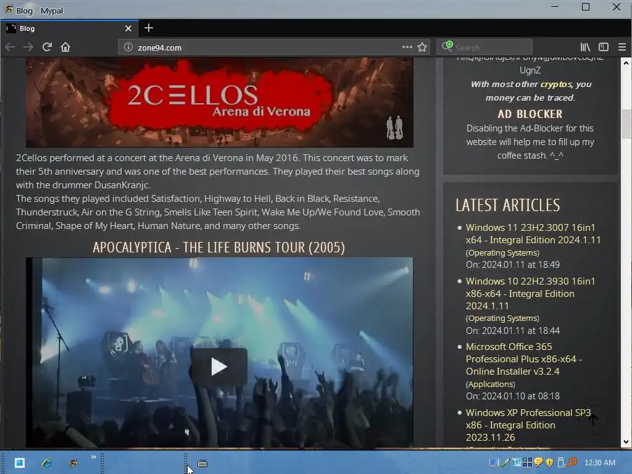Click the green pen tray icon
Image resolution: width=632 pixels, height=474 pixels.
pyautogui.click(x=505, y=463)
